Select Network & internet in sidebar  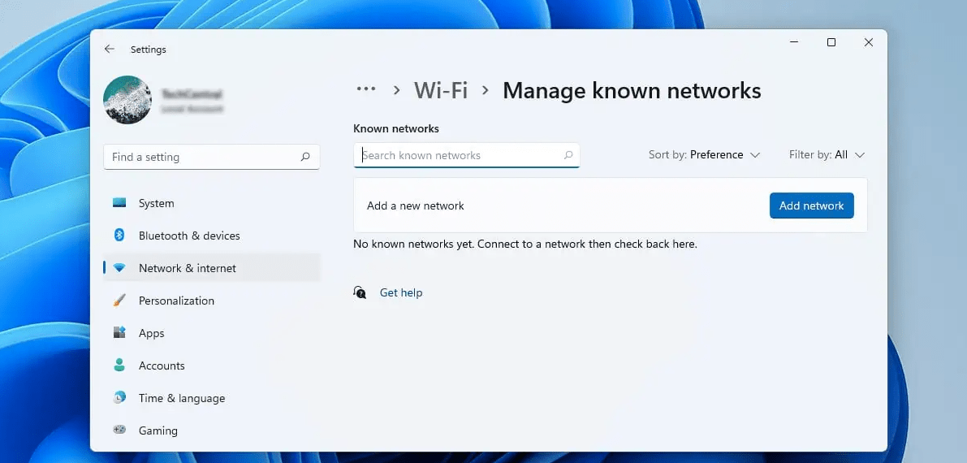point(187,268)
